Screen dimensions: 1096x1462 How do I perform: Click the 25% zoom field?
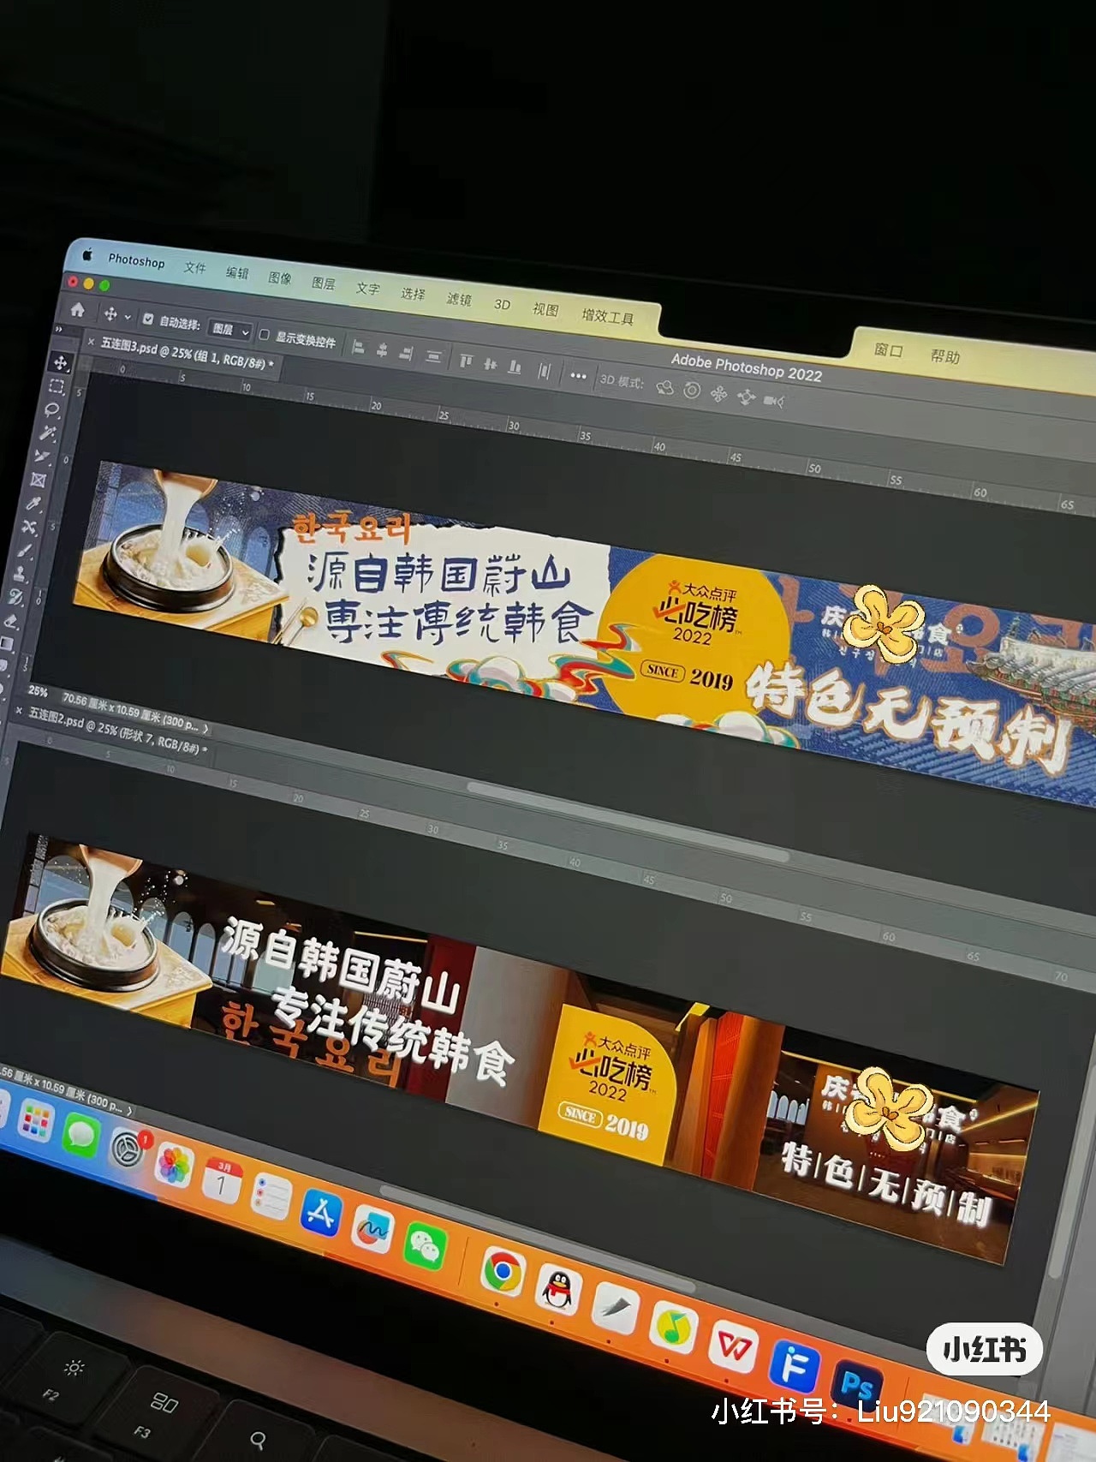(x=38, y=691)
